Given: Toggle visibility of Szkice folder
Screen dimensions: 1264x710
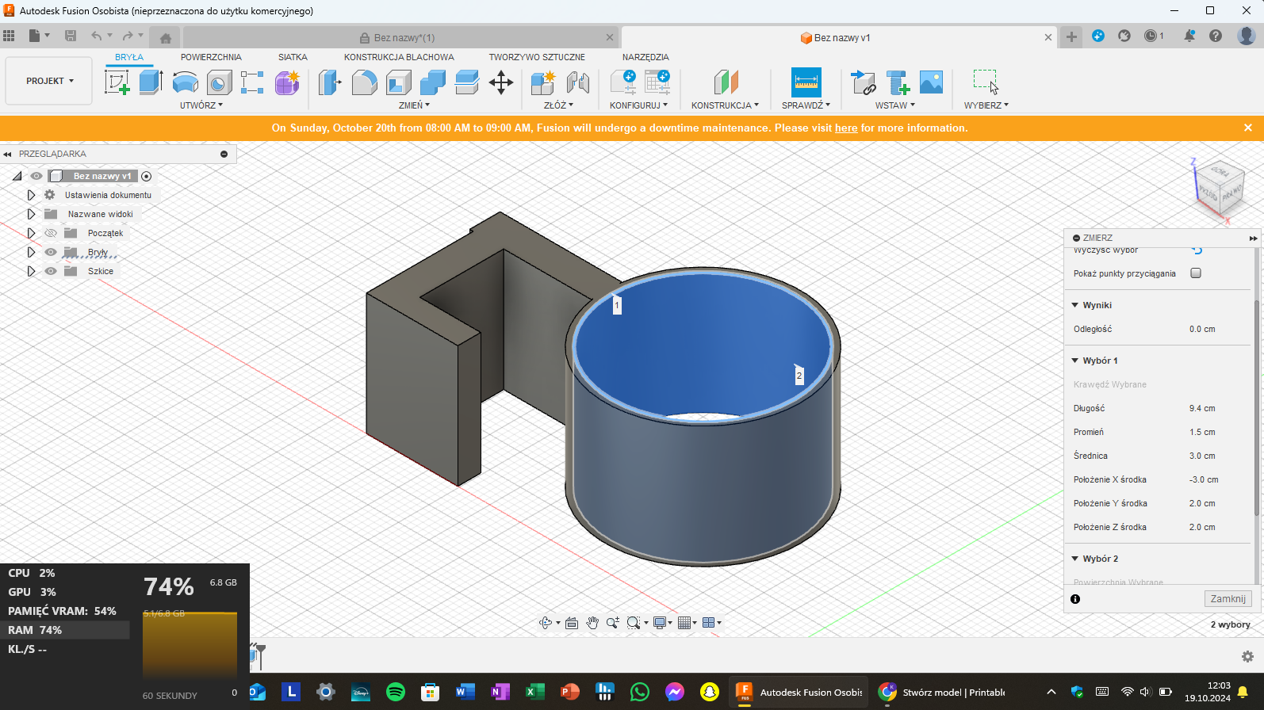Looking at the screenshot, I should [x=51, y=271].
